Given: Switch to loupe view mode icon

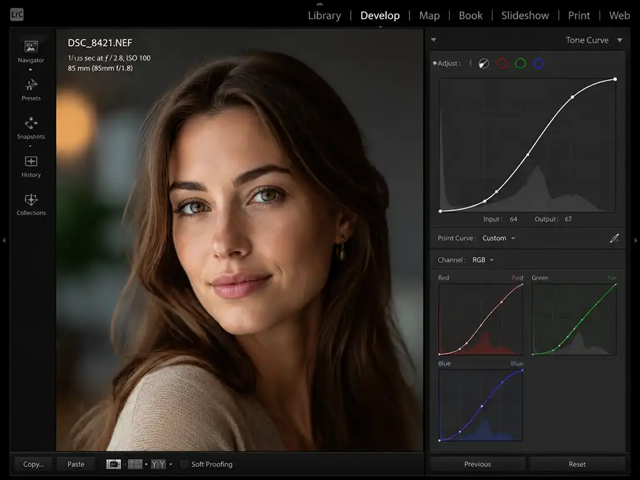Looking at the screenshot, I should pyautogui.click(x=114, y=464).
